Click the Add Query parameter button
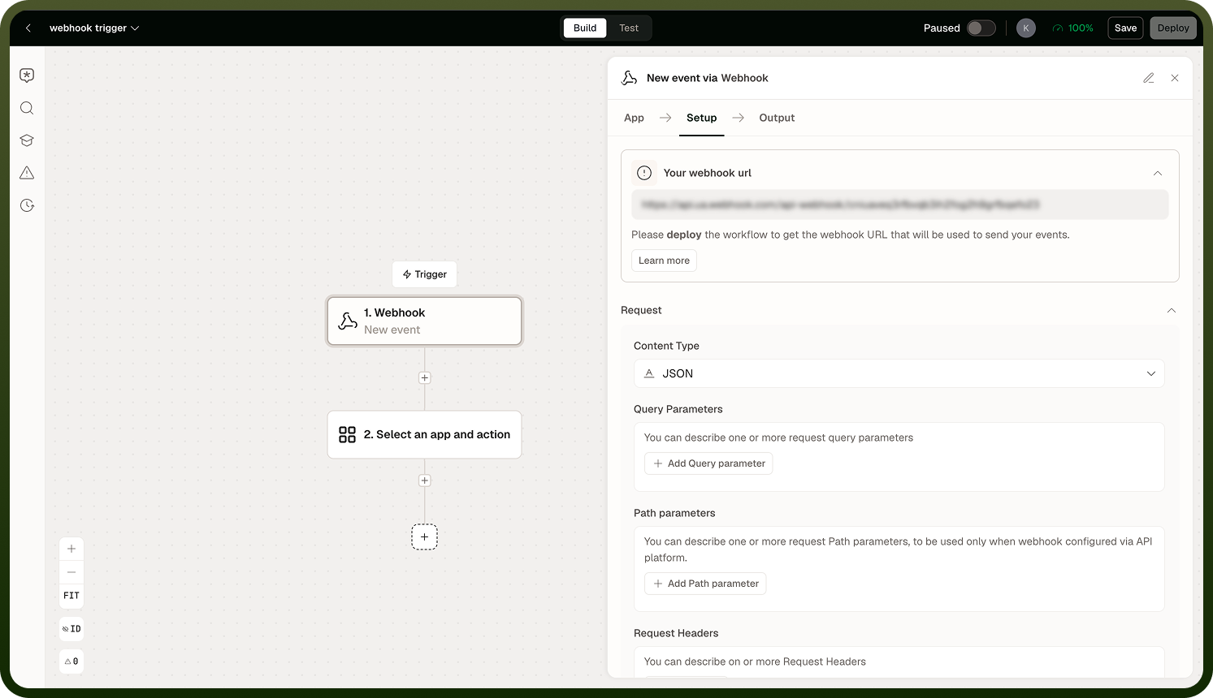 tap(708, 463)
